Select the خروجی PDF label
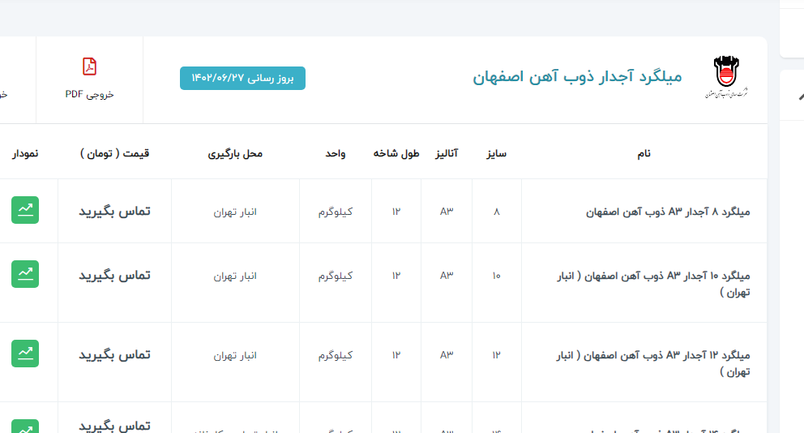The image size is (804, 433). point(89,94)
